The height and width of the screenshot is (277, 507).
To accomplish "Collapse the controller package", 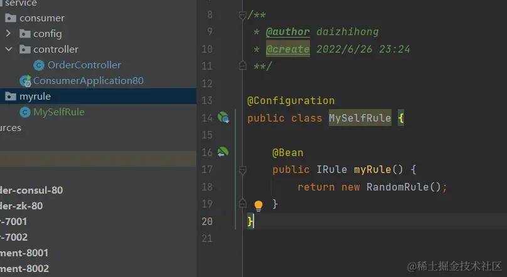I will click(x=8, y=50).
